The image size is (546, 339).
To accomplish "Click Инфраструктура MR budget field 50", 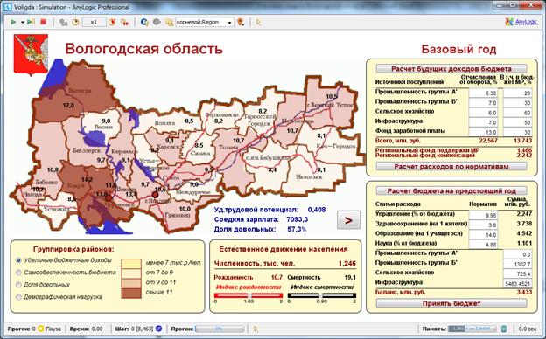I will (x=518, y=122).
